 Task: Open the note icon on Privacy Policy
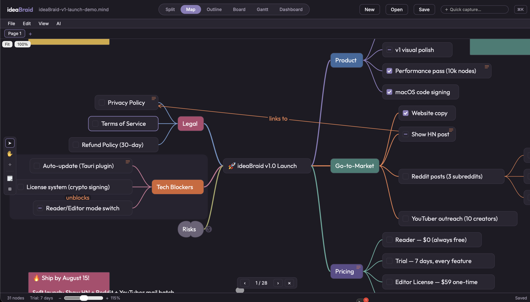coord(154,98)
